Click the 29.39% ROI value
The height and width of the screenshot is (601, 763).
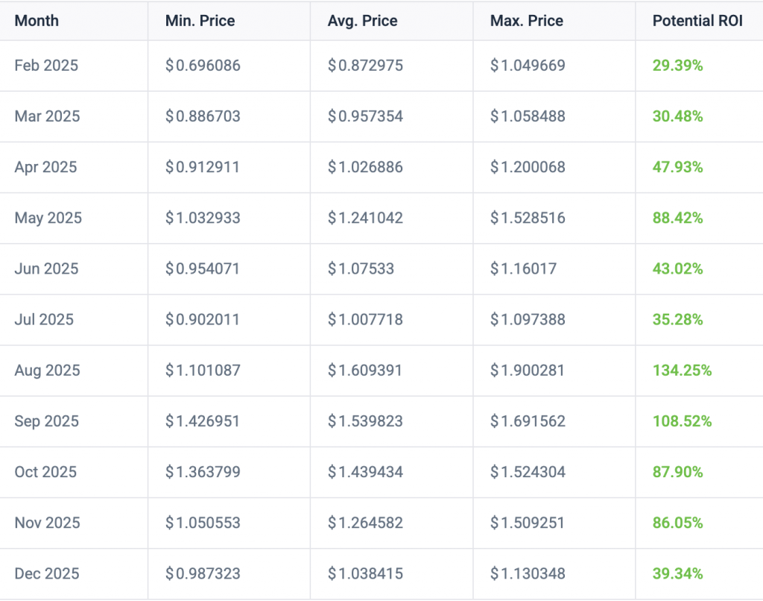click(674, 66)
